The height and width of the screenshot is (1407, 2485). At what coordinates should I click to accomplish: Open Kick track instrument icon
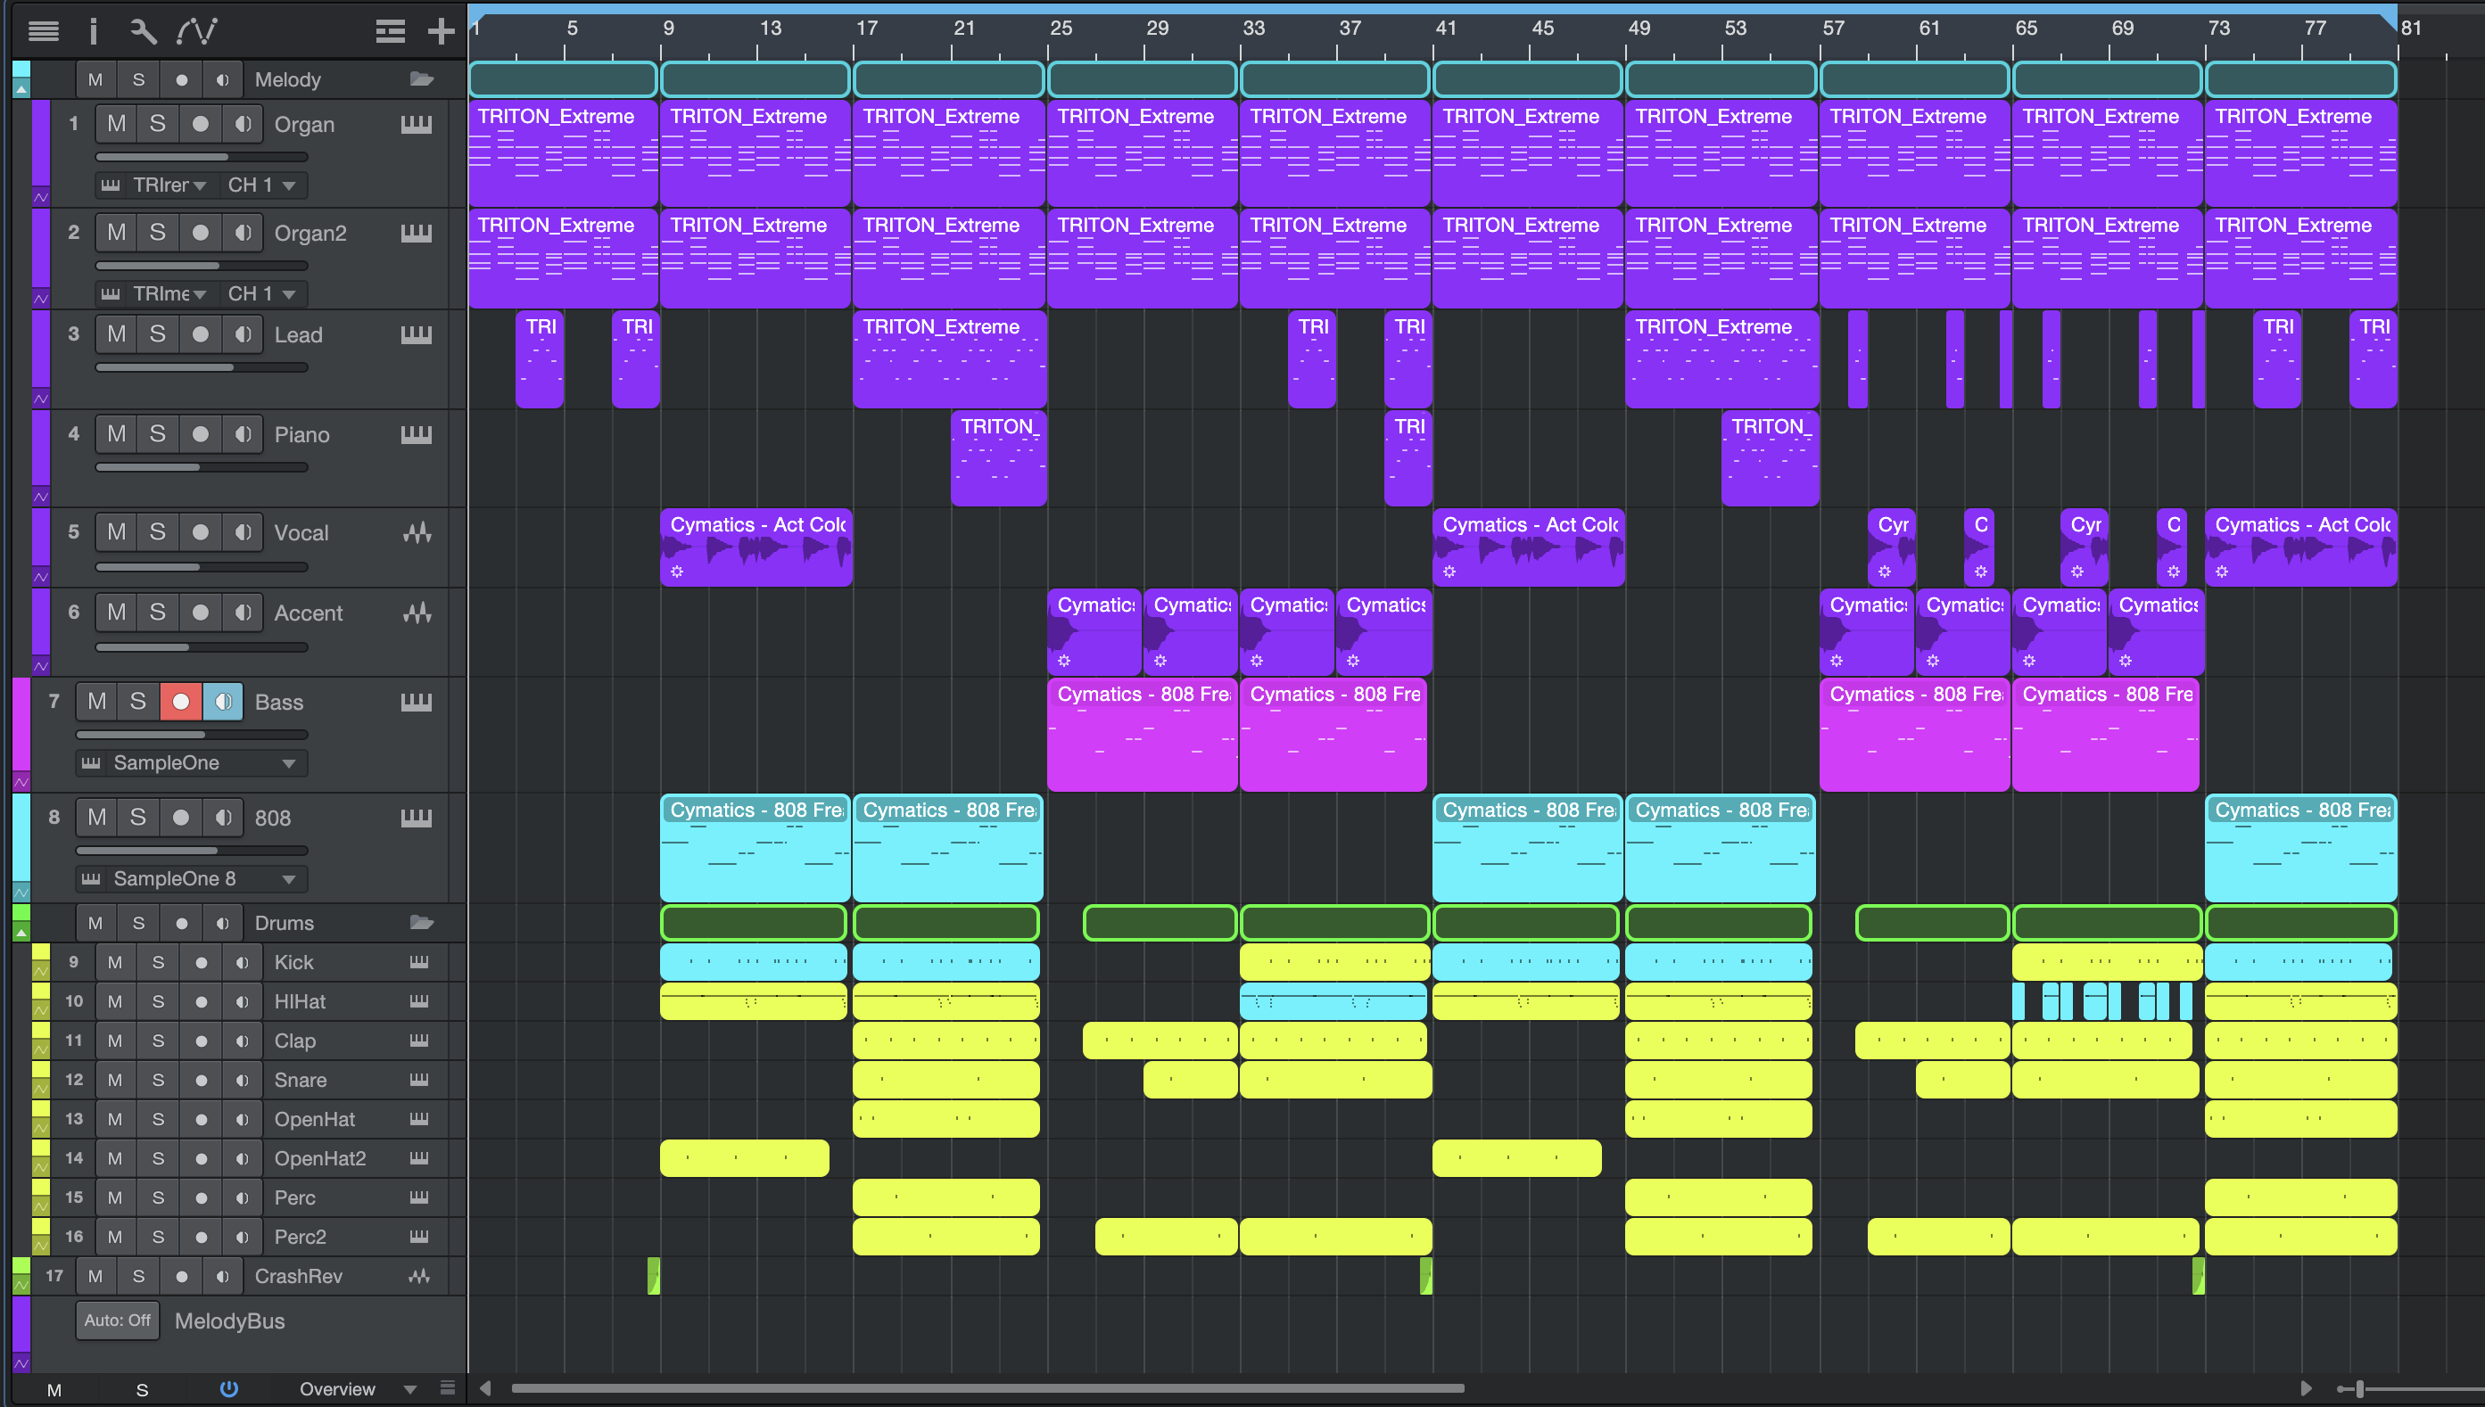(418, 961)
